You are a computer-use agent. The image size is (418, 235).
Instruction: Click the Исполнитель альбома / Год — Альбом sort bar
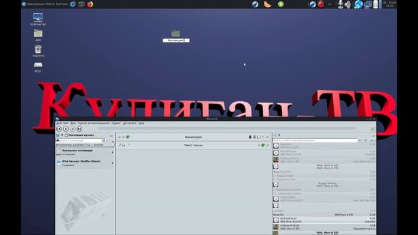(x=84, y=145)
